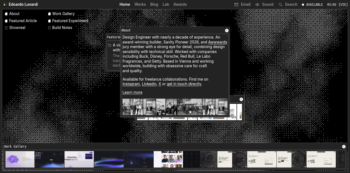Click the "get in touch directly" link

pos(184,84)
